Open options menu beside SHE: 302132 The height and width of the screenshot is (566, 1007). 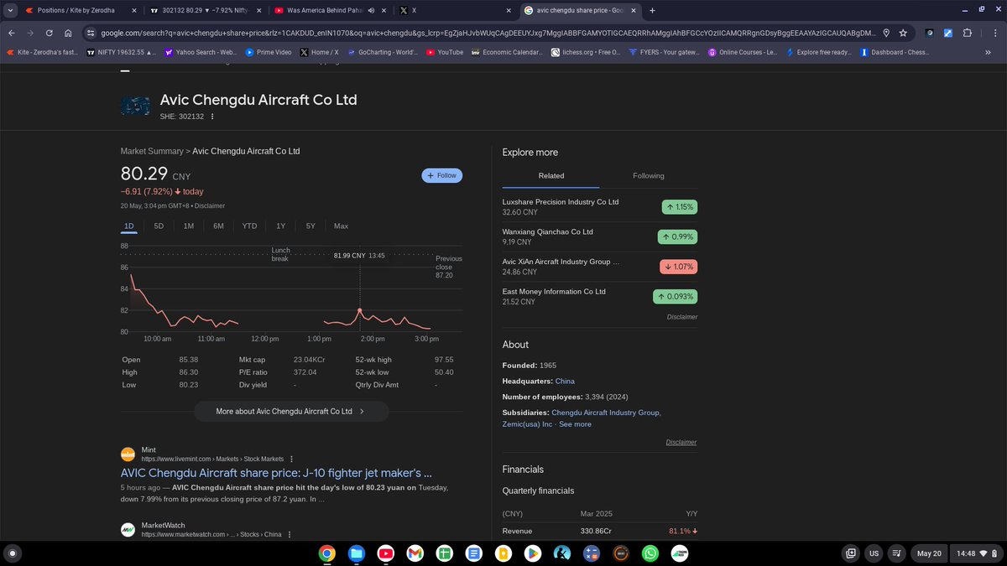[x=212, y=117]
